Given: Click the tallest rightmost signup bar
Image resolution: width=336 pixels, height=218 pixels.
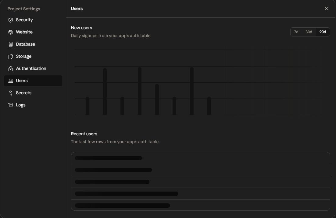Looking at the screenshot, I should tap(192, 91).
